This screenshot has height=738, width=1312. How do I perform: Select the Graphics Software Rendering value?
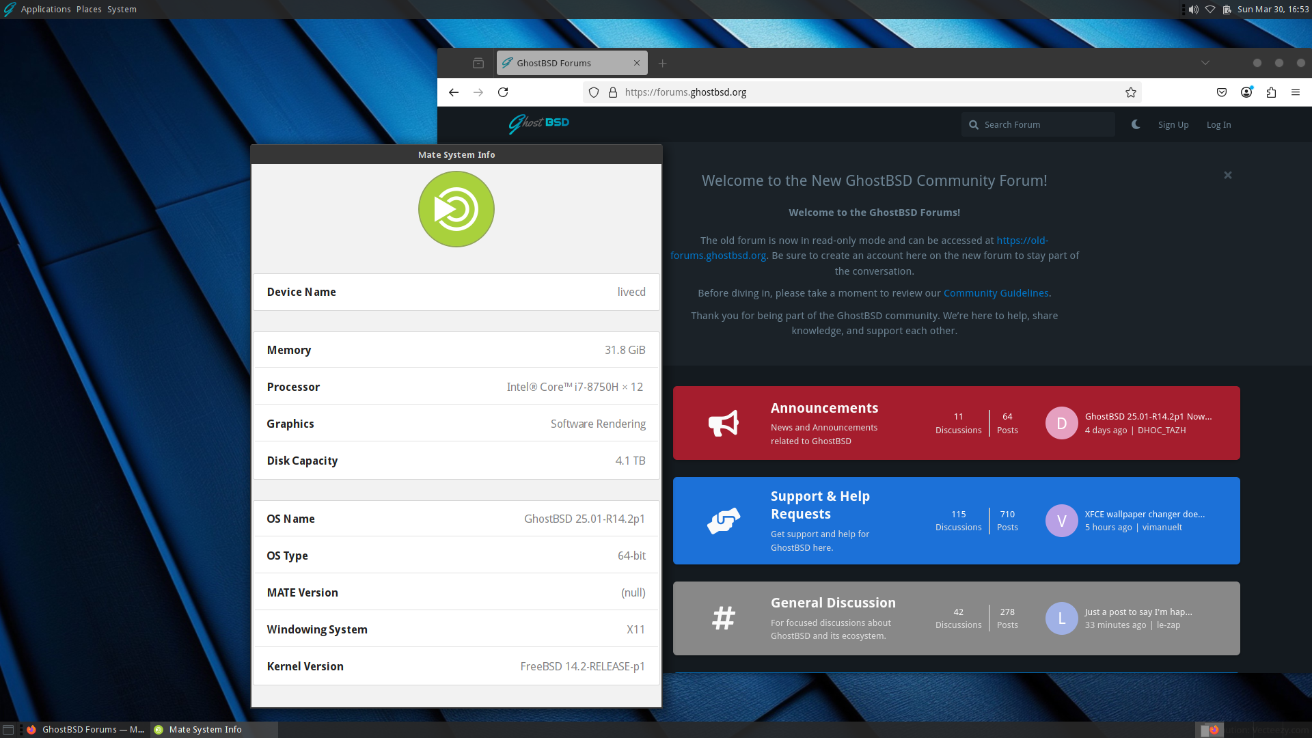[x=598, y=424]
